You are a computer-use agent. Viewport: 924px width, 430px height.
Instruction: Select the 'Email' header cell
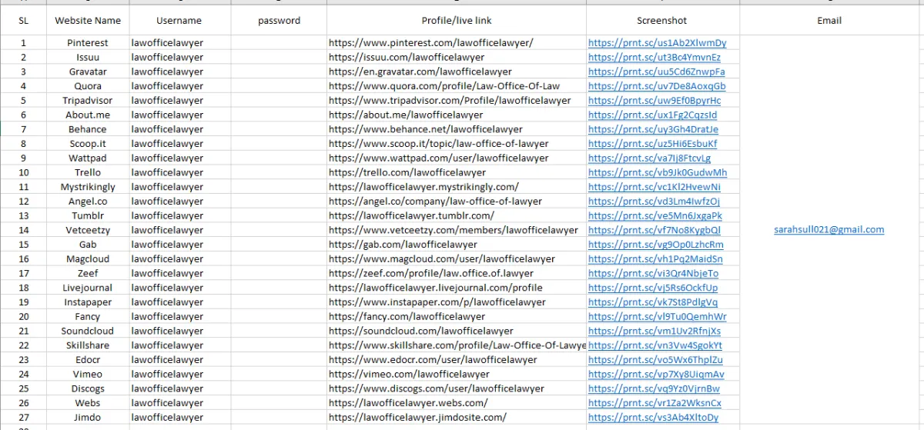[x=829, y=20]
